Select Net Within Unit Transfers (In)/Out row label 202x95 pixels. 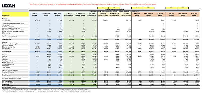point(12,78)
